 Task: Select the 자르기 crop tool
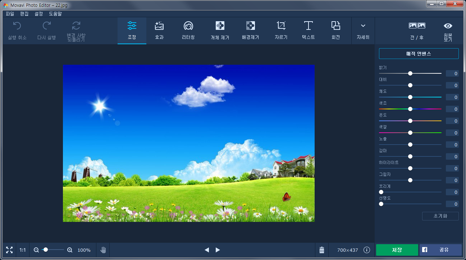coord(281,31)
